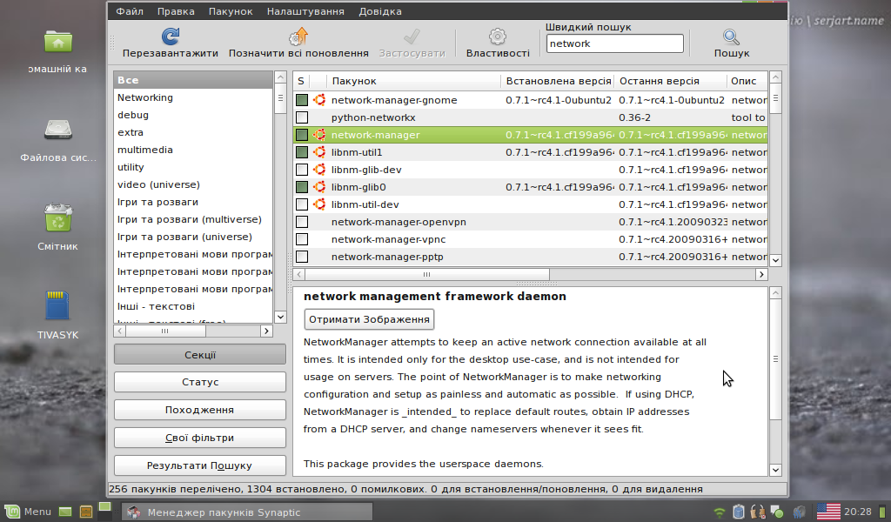
Task: Click the Застосувати apply checkmark icon
Action: click(x=412, y=37)
